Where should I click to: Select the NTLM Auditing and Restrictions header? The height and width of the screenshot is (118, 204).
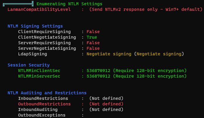click(47, 93)
